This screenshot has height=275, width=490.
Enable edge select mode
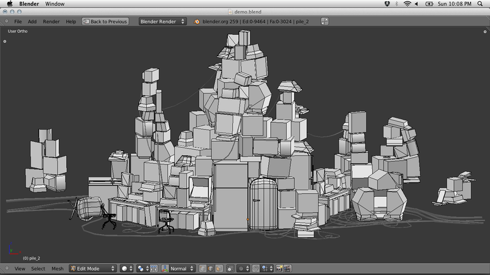coord(211,268)
